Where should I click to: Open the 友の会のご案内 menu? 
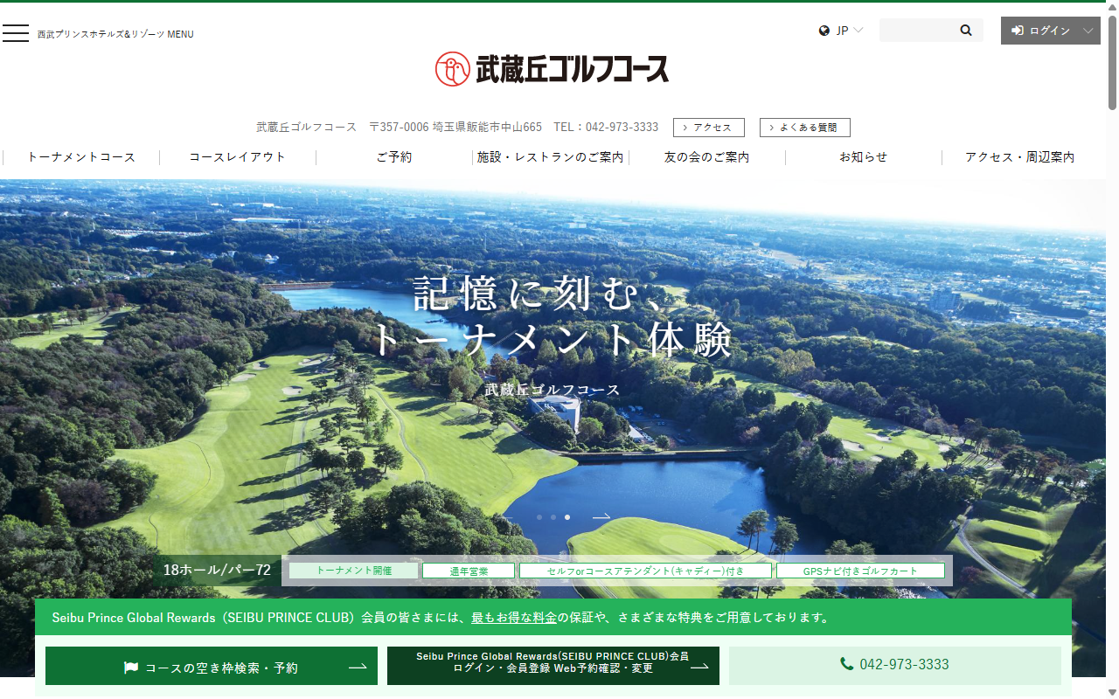(x=707, y=157)
